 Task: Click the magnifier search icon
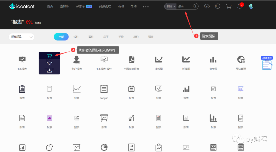pyautogui.click(x=194, y=6)
